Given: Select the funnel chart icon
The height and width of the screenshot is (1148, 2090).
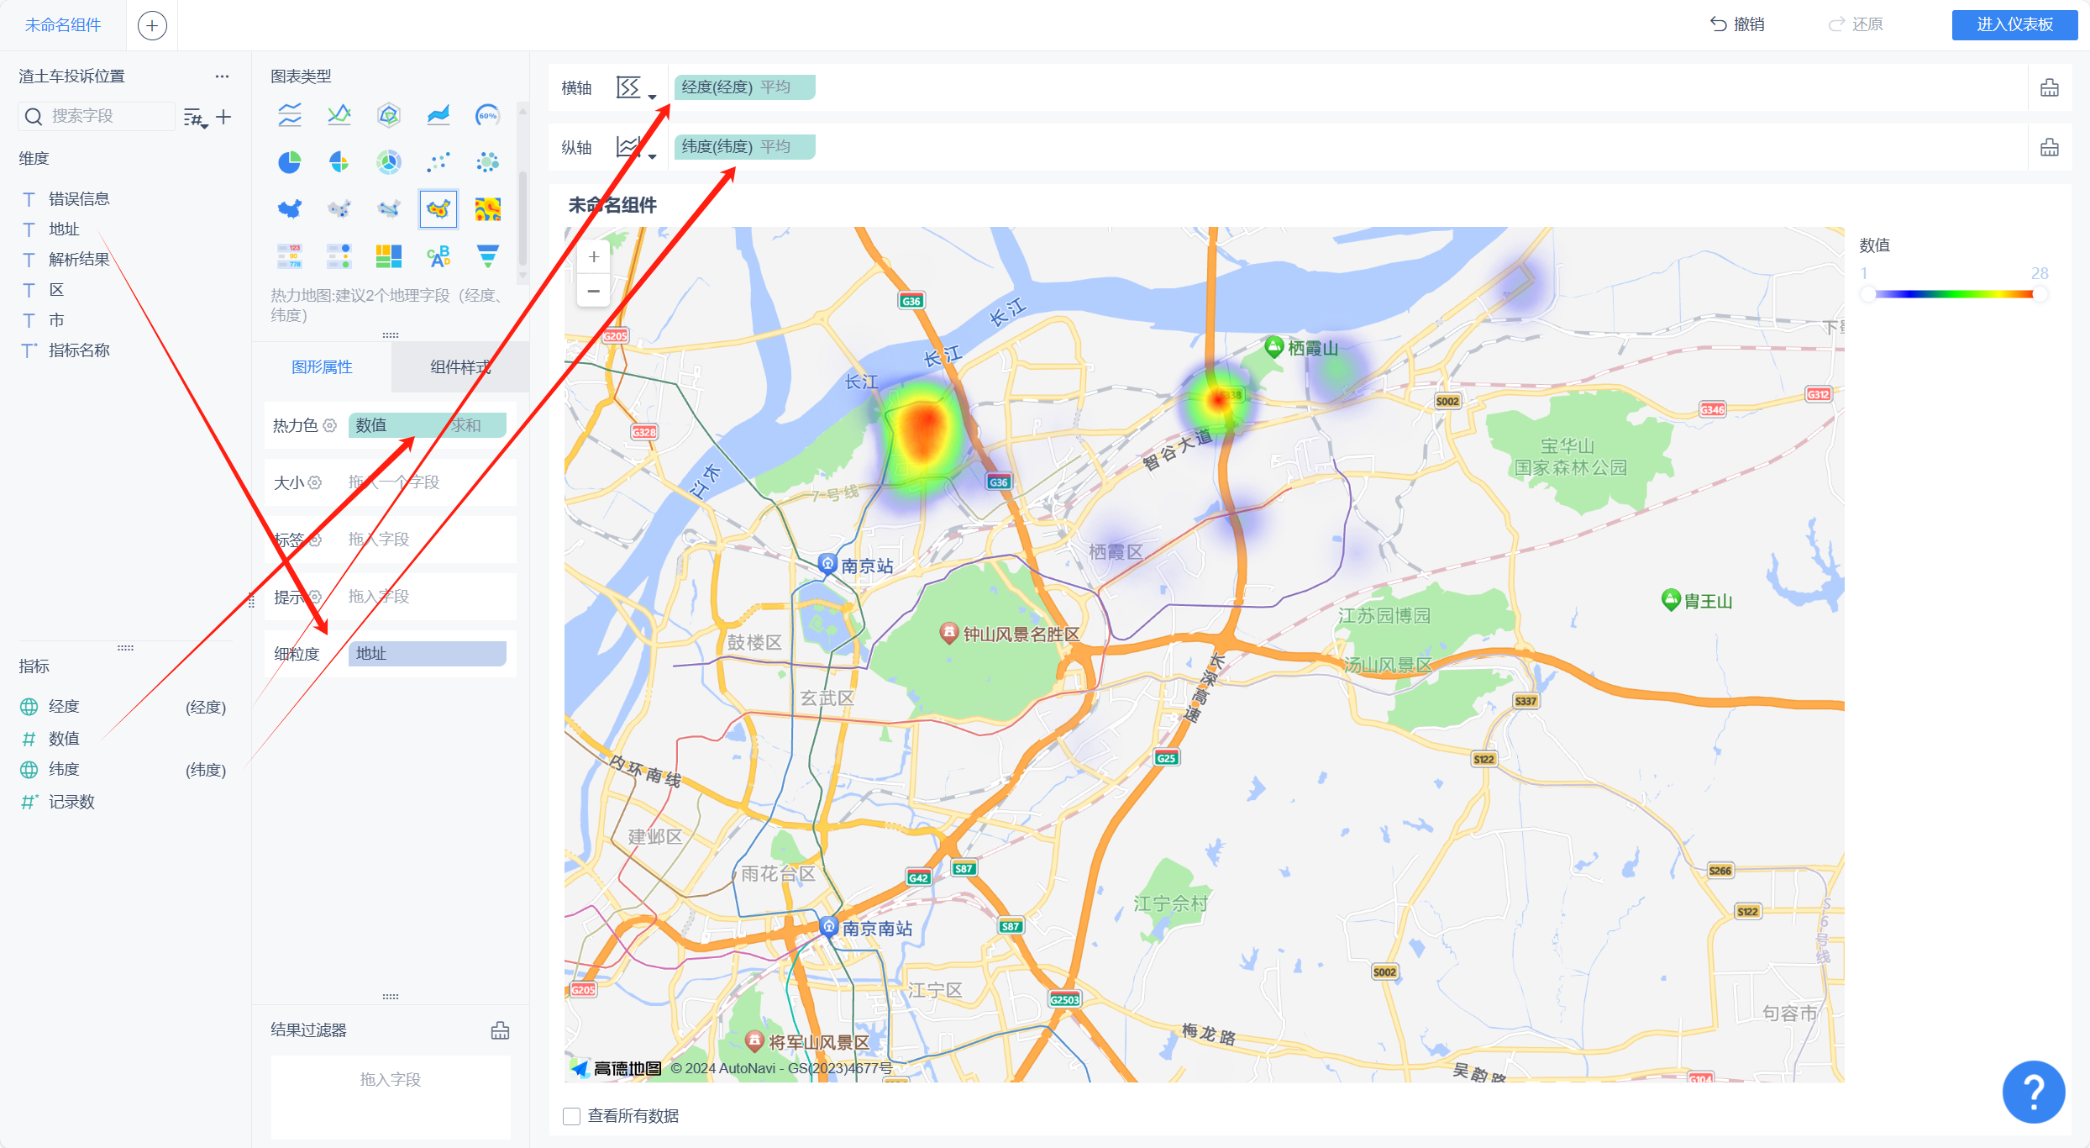Looking at the screenshot, I should [487, 256].
